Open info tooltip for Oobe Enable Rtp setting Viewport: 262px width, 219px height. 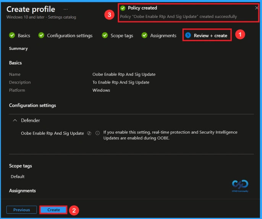point(98,133)
